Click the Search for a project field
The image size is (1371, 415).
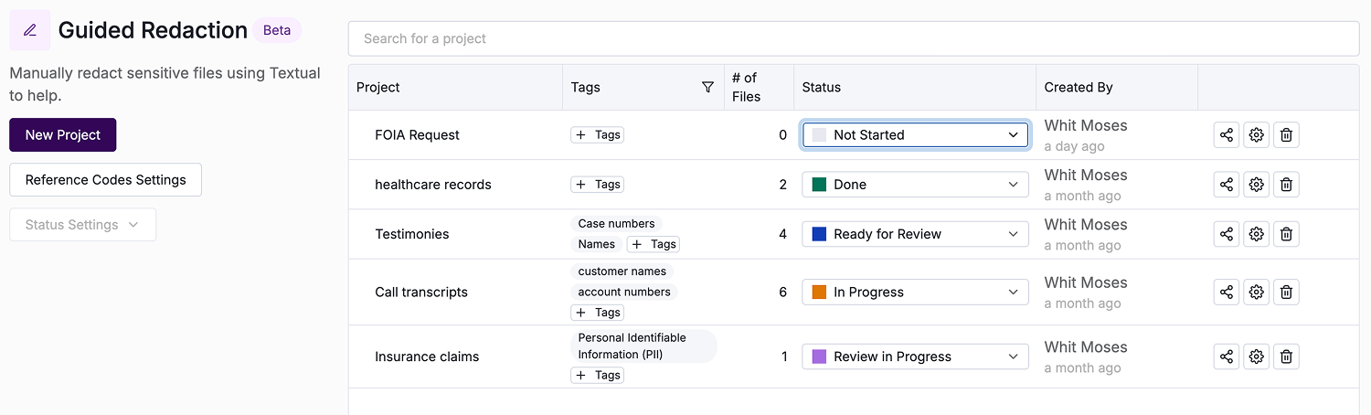point(853,38)
